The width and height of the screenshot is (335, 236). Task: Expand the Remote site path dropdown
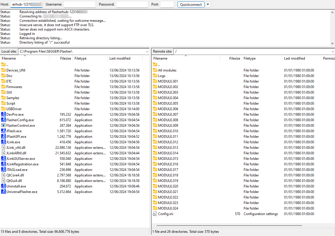pyautogui.click(x=333, y=51)
